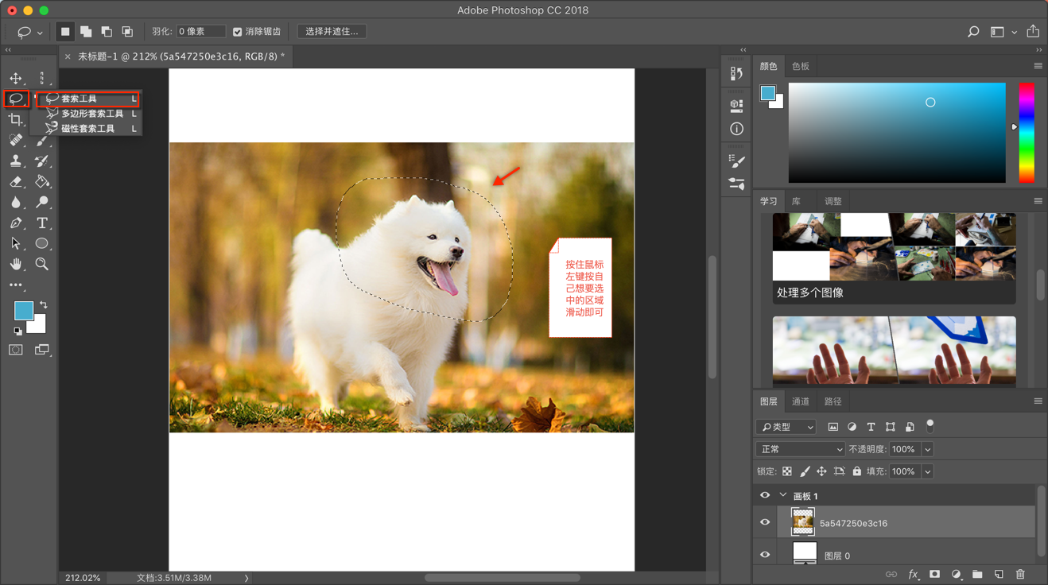Click the 选择并遮住 button
The height and width of the screenshot is (585, 1048).
[x=332, y=32]
